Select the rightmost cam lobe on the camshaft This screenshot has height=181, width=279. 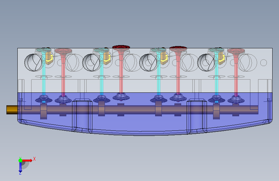[x=236, y=110]
